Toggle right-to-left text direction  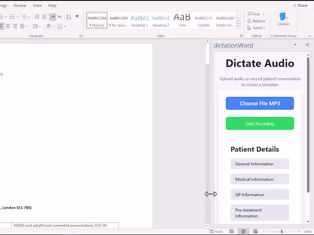[60, 17]
